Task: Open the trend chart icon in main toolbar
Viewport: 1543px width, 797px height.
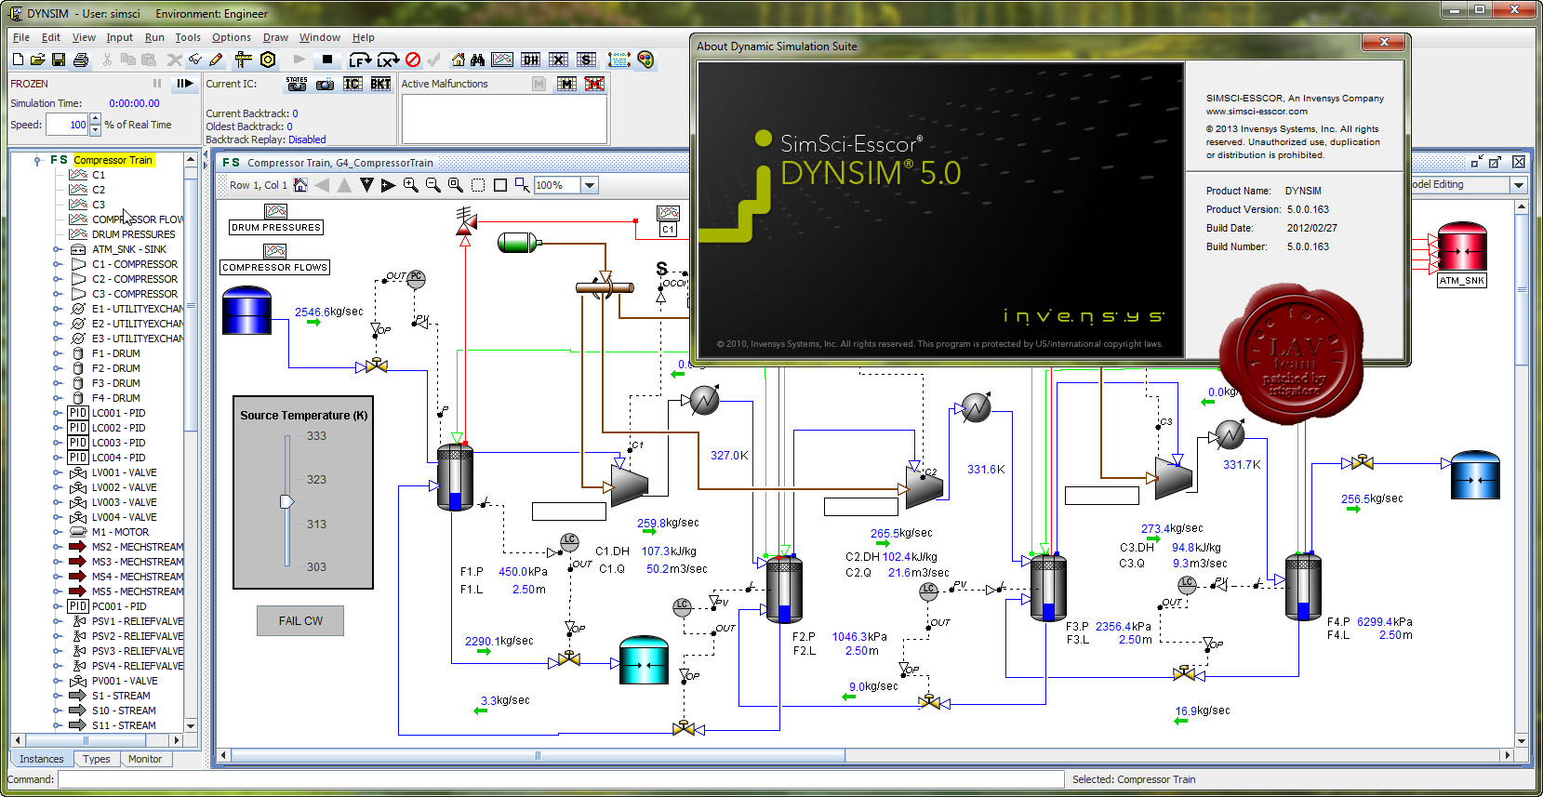Action: coord(502,60)
